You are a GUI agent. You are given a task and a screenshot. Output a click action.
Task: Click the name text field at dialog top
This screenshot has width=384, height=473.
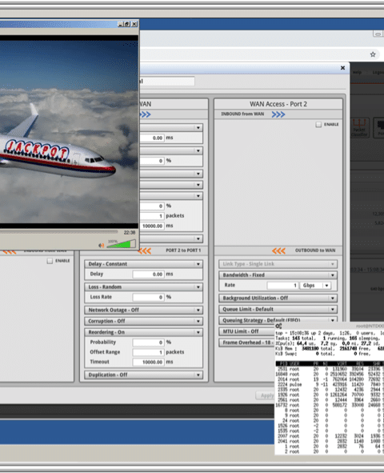(x=167, y=81)
